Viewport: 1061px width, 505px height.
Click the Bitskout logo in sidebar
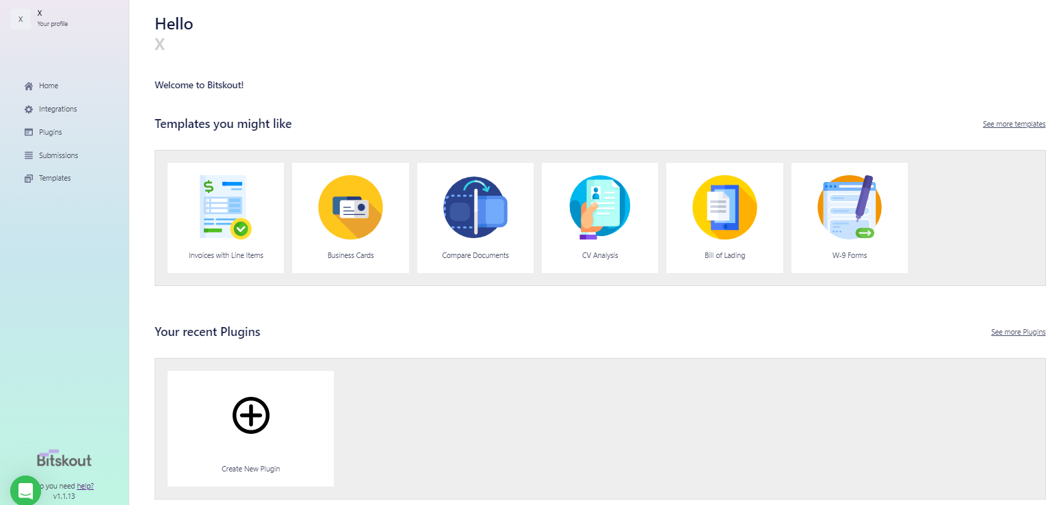[x=64, y=458]
